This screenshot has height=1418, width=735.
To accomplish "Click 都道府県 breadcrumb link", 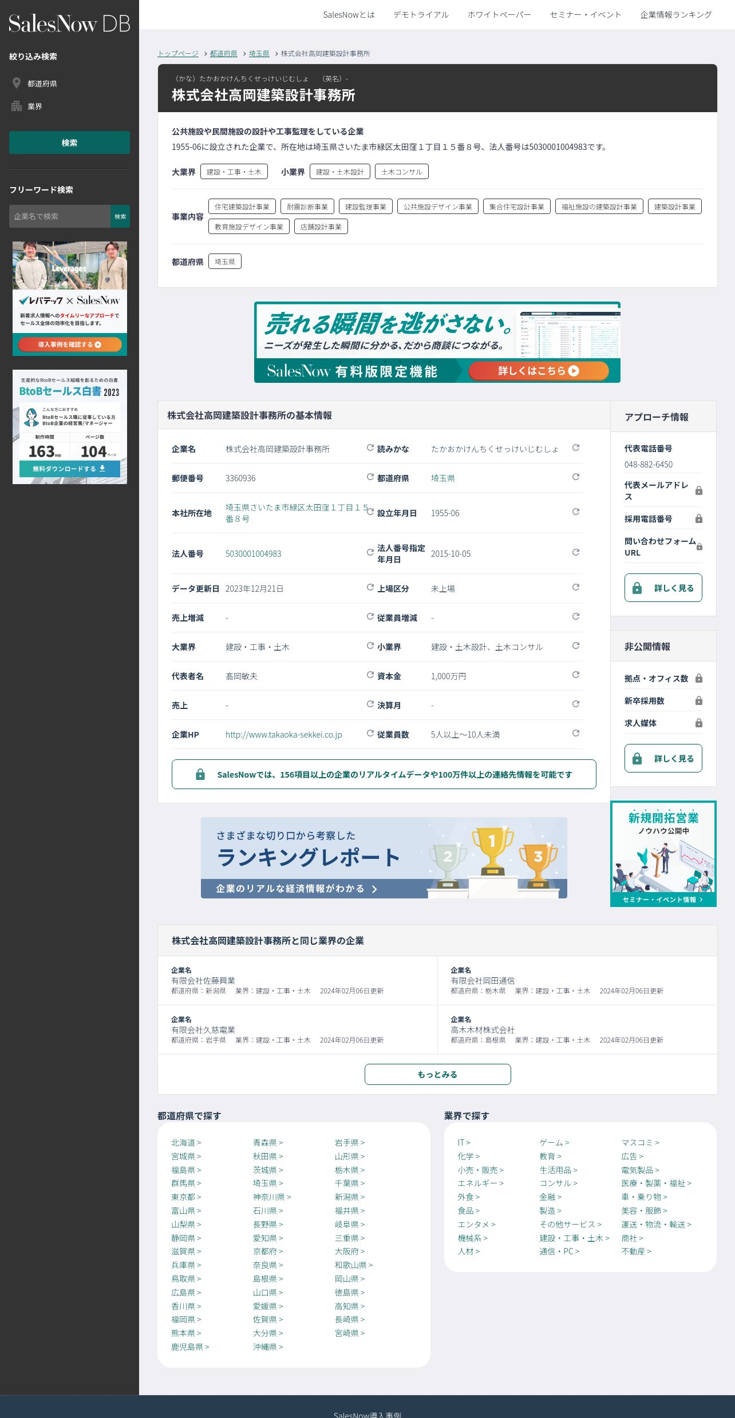I will coord(223,53).
